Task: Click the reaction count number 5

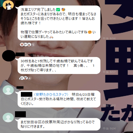Action: click(x=33, y=45)
